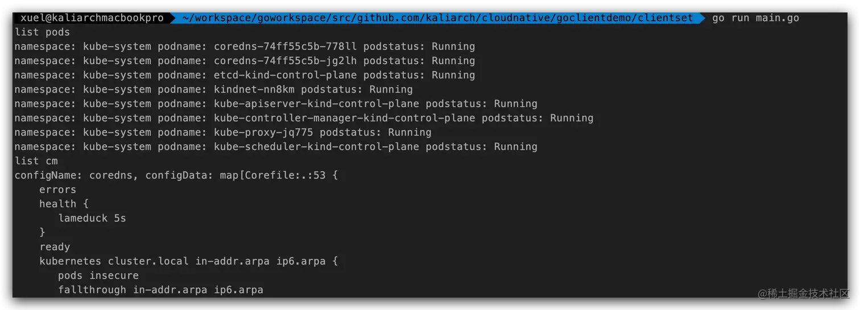Click the etcd-kind-control-plane pod name
This screenshot has height=310, width=860.
pyautogui.click(x=286, y=75)
